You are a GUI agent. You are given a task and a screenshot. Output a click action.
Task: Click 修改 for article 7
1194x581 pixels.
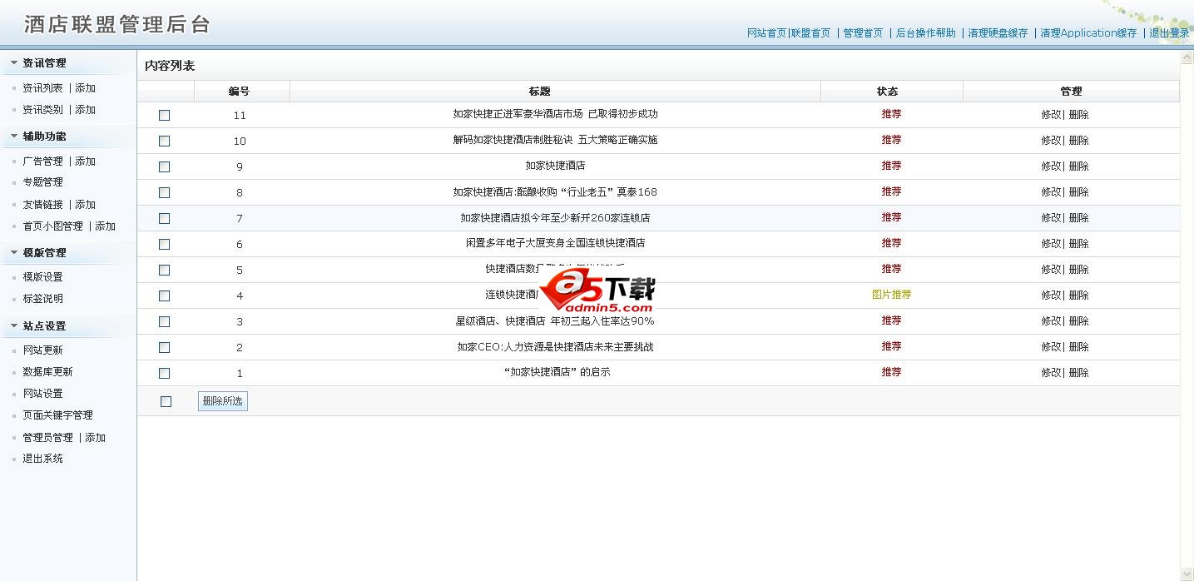[x=1051, y=218]
